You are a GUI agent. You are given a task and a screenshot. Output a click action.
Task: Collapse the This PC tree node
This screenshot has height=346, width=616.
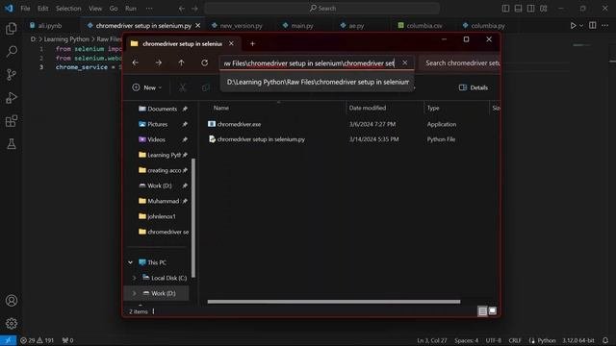(131, 262)
